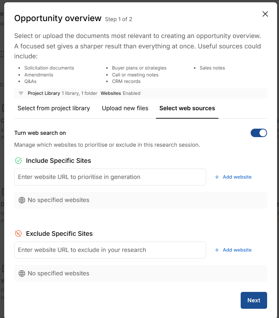Image resolution: width=279 pixels, height=318 pixels.
Task: Click the filter icon beside Project Library
Action: [21, 93]
